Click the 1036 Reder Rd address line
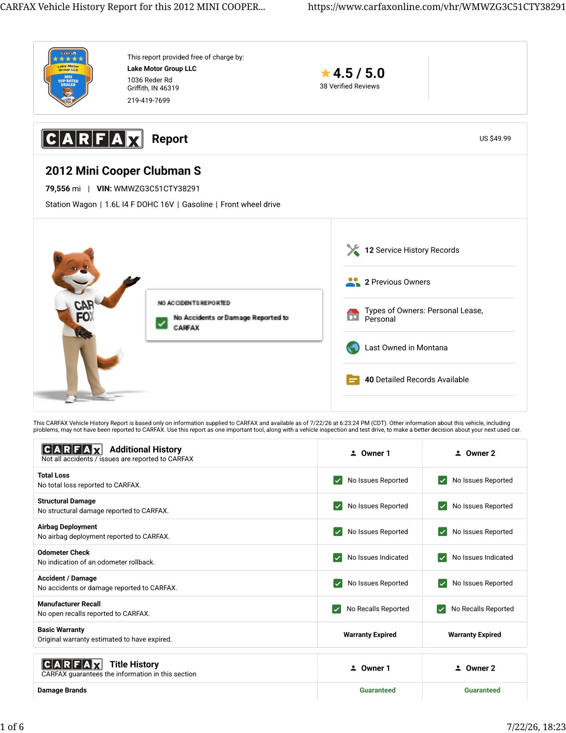This screenshot has width=566, height=733. 150,80
